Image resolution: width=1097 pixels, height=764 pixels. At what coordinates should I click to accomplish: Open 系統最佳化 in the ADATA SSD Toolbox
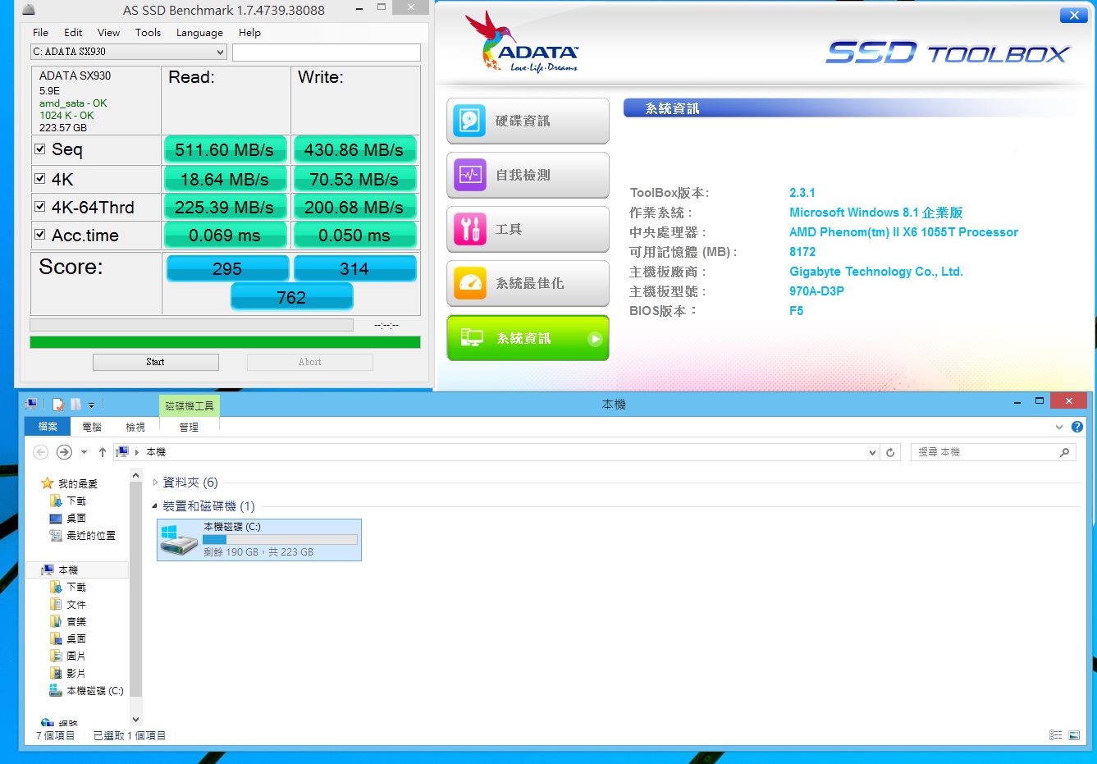528,283
